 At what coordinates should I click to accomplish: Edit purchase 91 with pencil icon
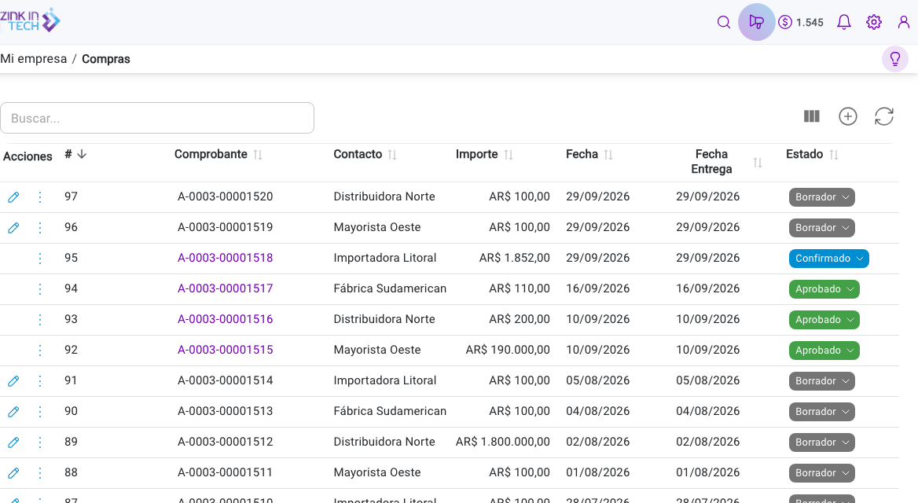[x=13, y=381]
